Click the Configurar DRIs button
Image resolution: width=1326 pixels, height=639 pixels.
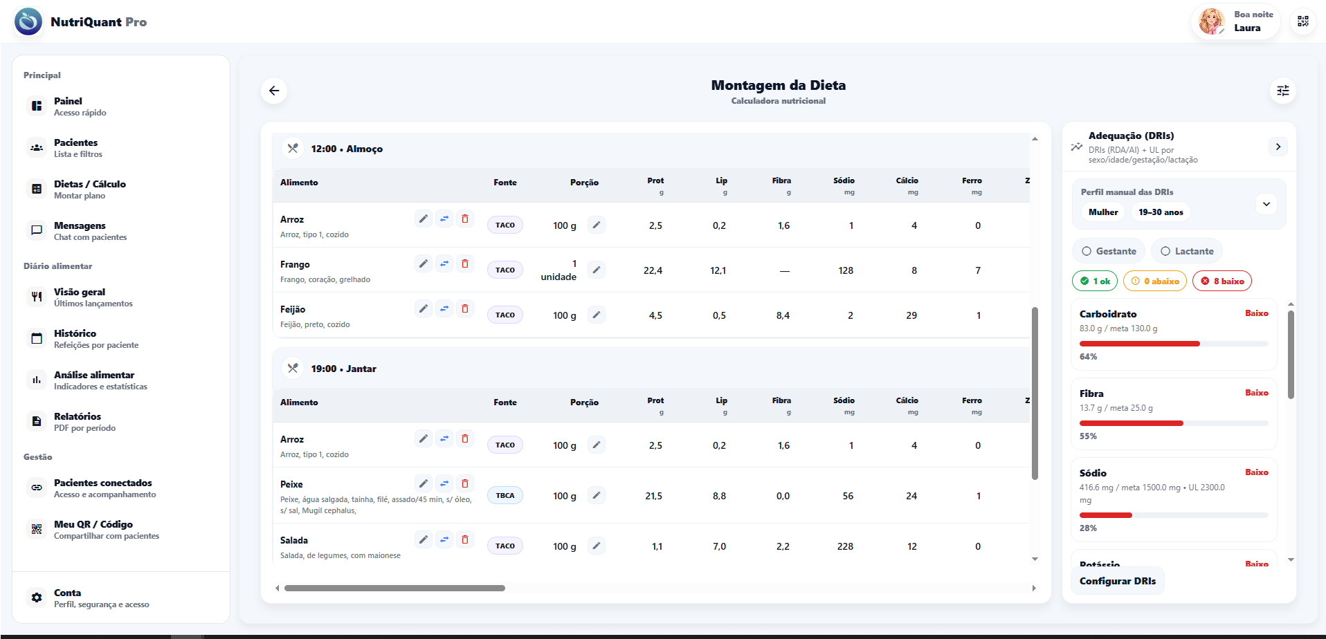point(1117,581)
